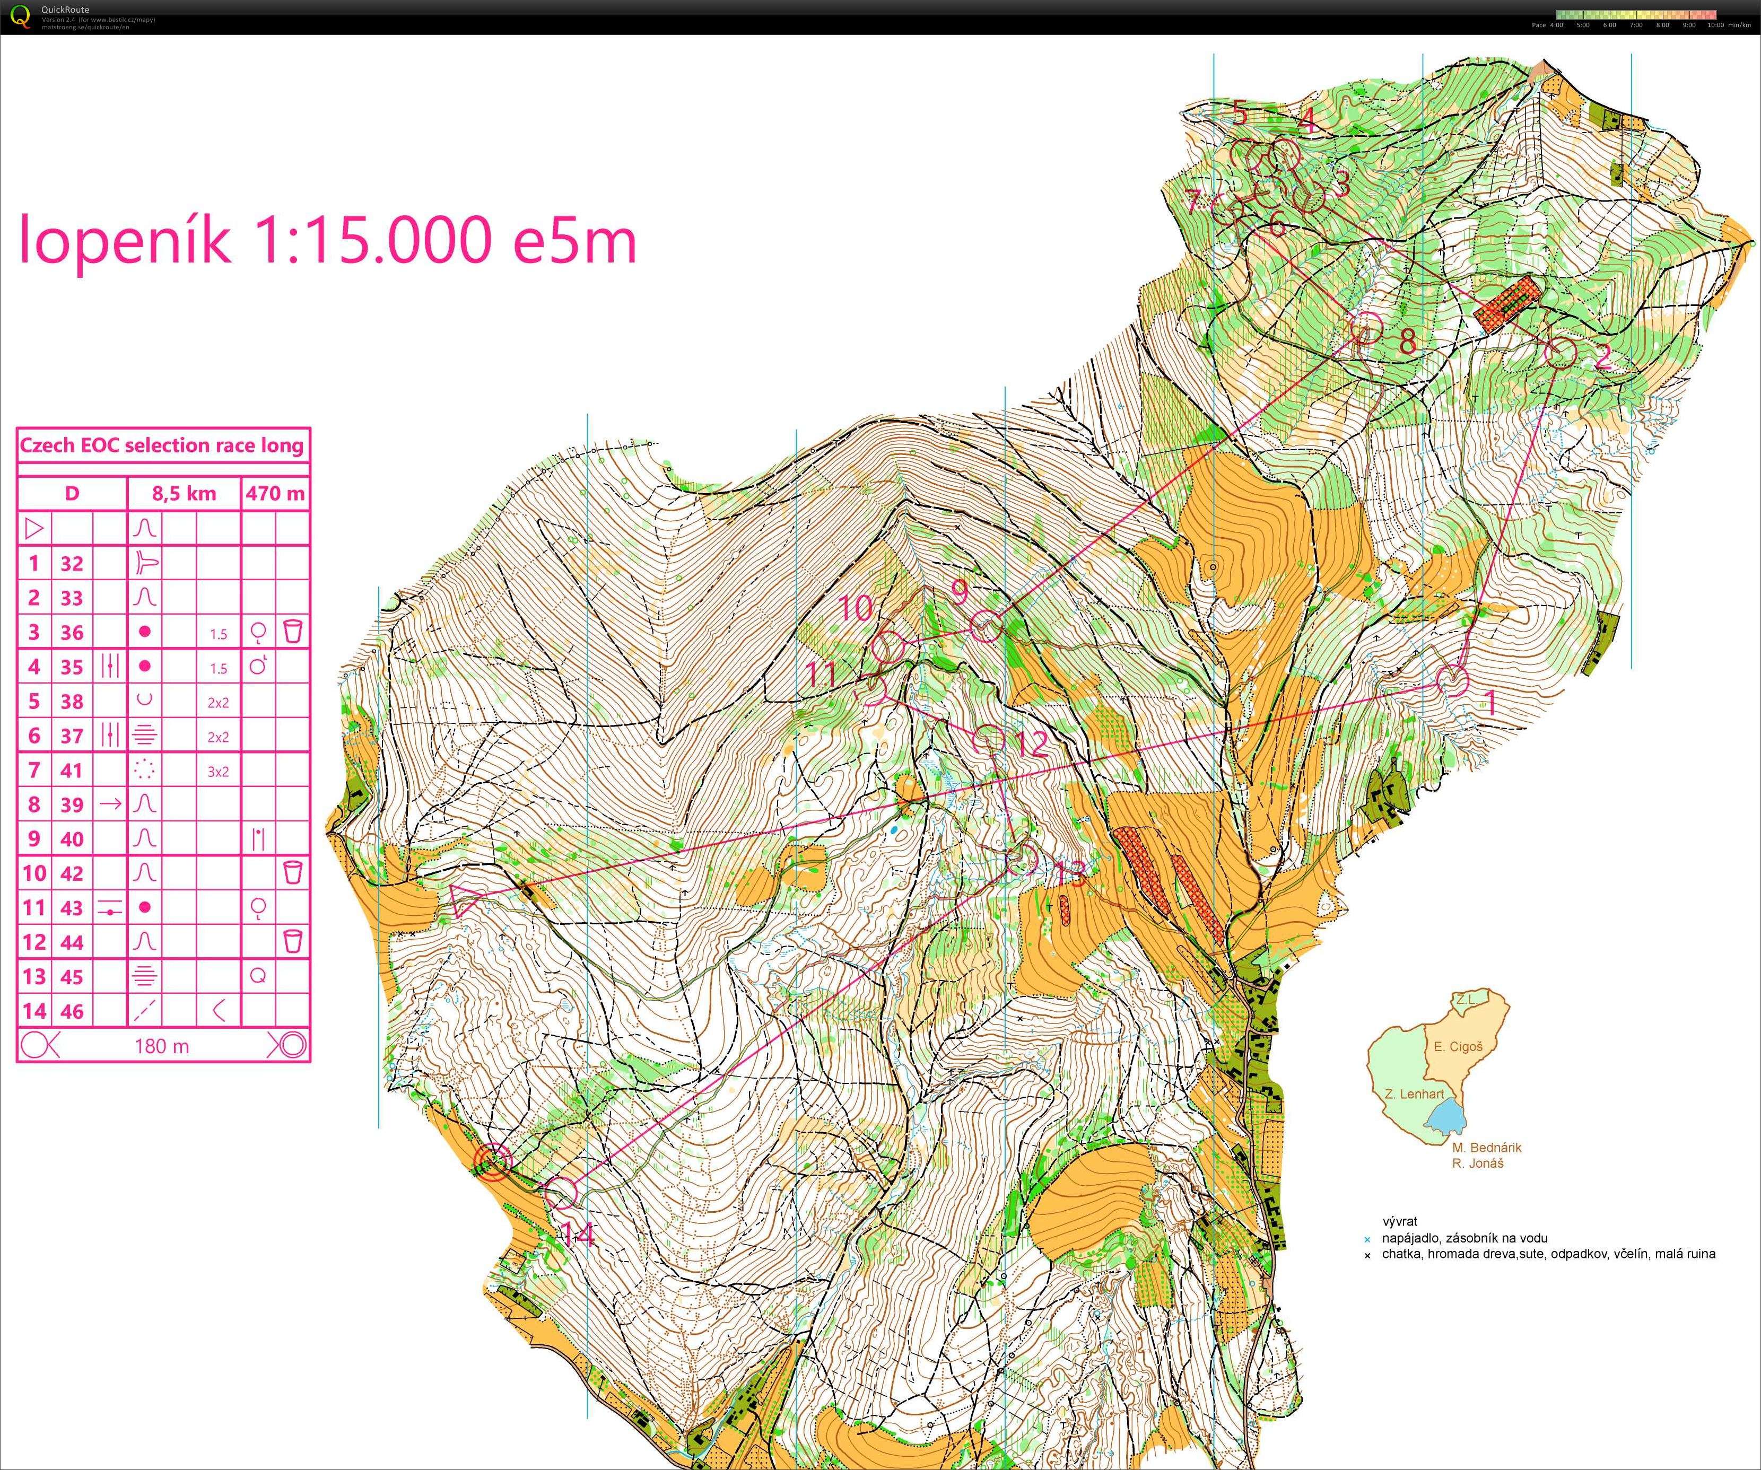
Task: Click the 'lopeník 1:15.000 e5m' title
Action: click(328, 241)
